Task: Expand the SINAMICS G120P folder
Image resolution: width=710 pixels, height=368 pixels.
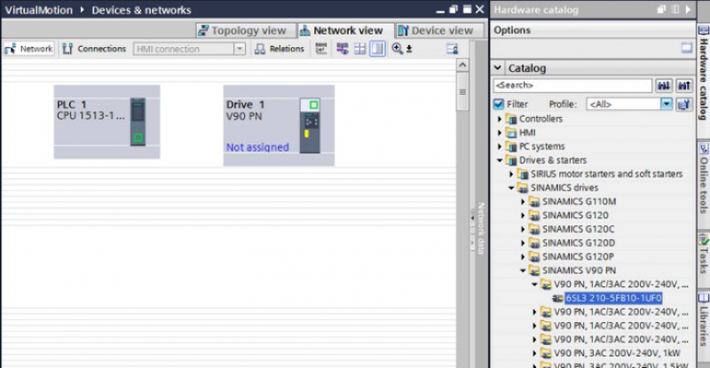Action: tap(524, 256)
